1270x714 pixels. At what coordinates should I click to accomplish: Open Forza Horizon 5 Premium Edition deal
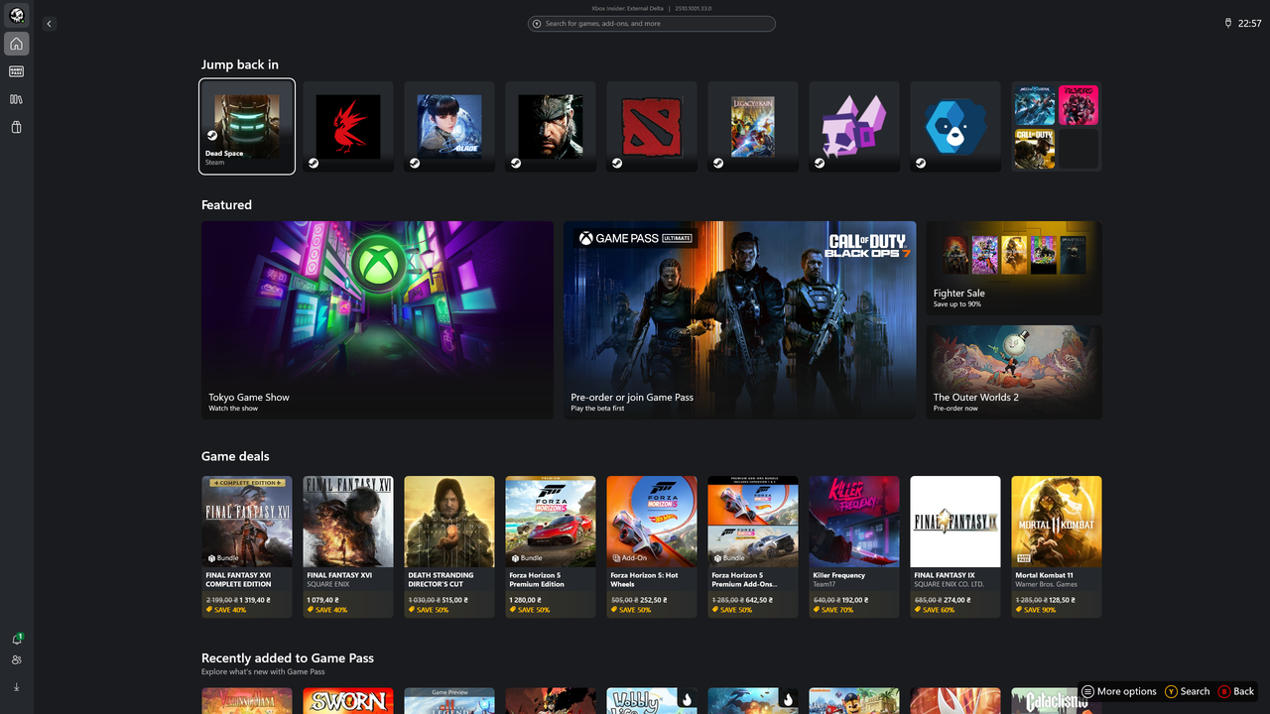click(x=551, y=546)
